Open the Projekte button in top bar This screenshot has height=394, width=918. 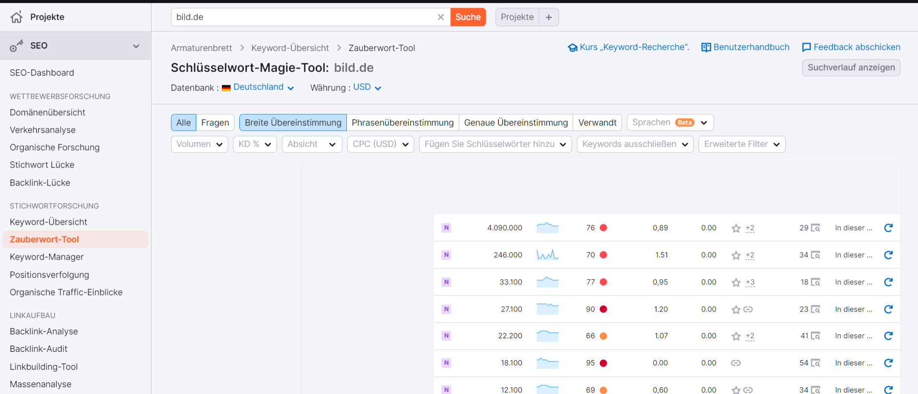(x=517, y=17)
